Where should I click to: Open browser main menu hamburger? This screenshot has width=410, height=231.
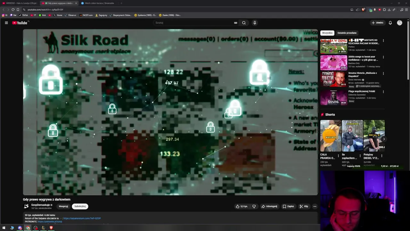(406, 10)
